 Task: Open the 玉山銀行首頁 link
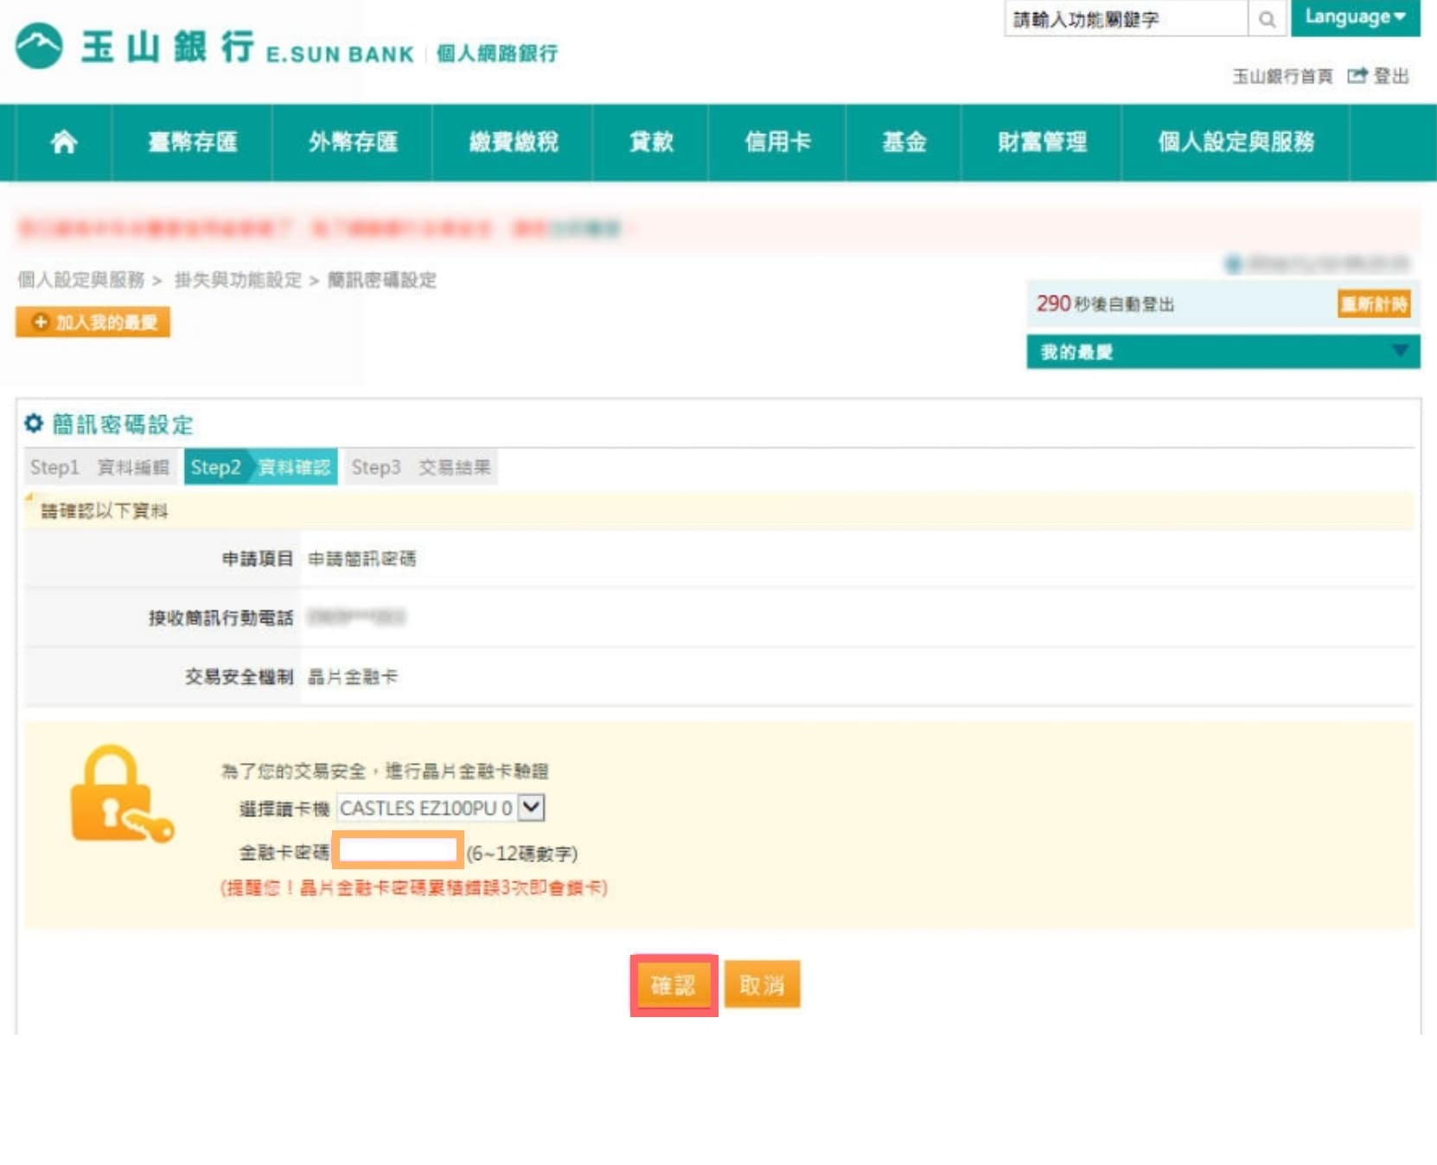coord(1282,76)
